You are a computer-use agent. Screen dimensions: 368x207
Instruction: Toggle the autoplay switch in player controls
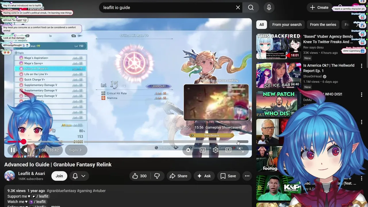(x=188, y=150)
